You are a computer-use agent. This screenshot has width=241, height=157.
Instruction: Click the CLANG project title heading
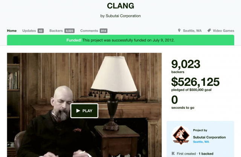(120, 6)
